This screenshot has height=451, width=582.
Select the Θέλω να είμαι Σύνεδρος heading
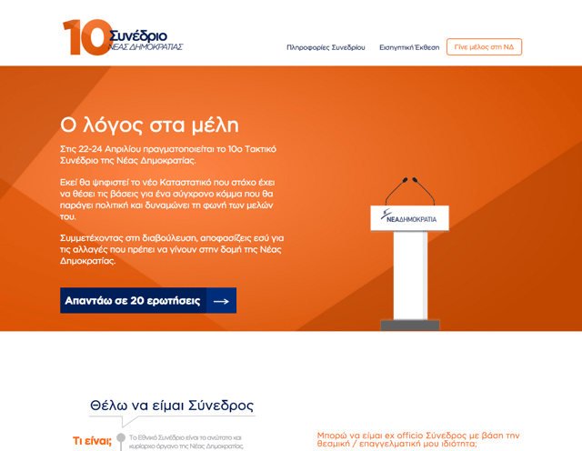tap(171, 406)
